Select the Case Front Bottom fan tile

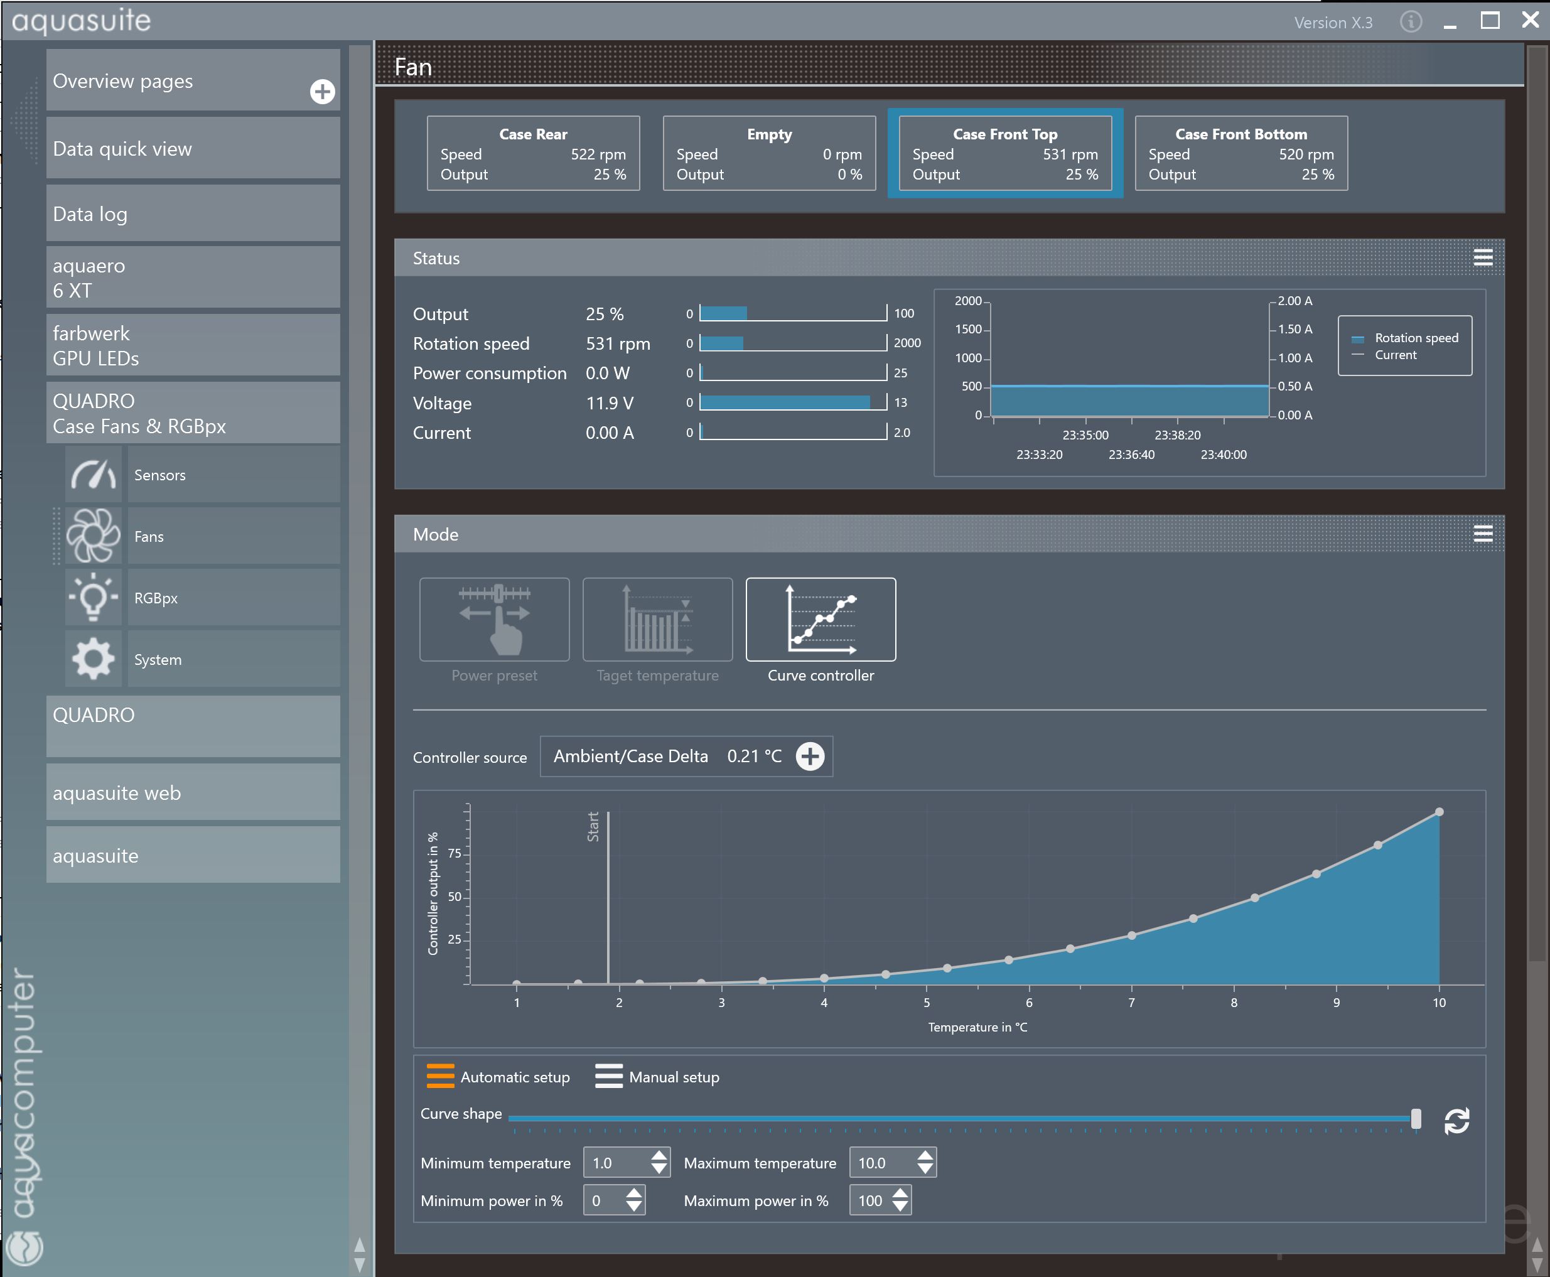(x=1241, y=153)
